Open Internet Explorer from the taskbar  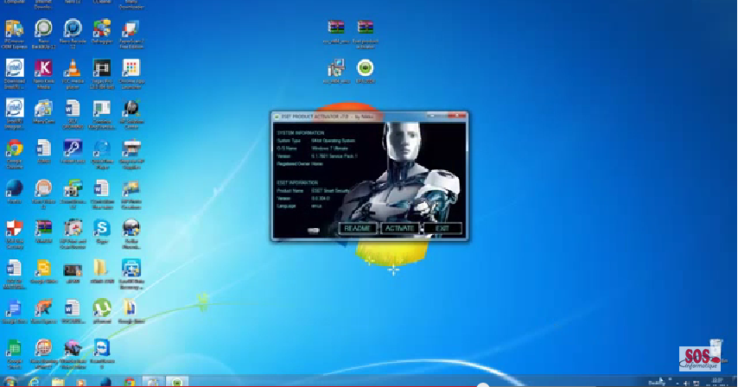34,381
